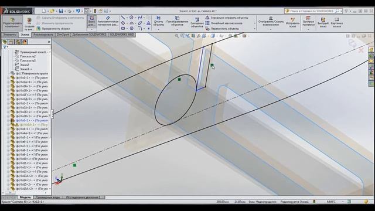Open the DisplayManager appearance tab
375x211 pixels.
[25, 42]
